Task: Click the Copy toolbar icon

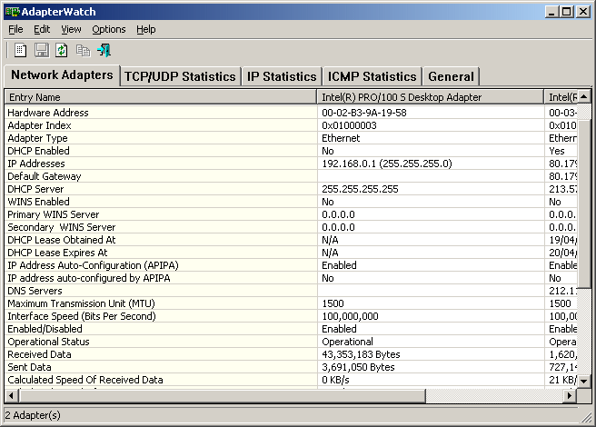Action: pos(83,51)
